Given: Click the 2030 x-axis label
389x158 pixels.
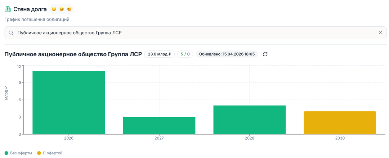Looking at the screenshot, I should click(x=340, y=139).
